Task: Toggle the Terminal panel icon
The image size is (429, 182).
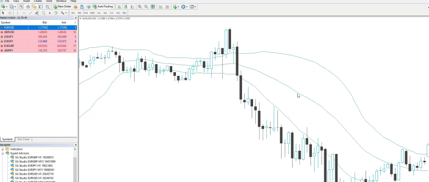Action: pos(41,6)
